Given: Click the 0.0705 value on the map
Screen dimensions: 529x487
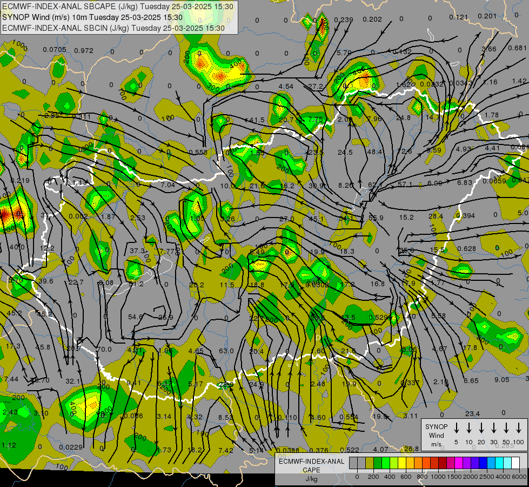Looking at the screenshot, I should pyautogui.click(x=55, y=50).
